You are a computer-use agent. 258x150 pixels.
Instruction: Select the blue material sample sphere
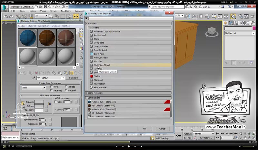[x=28, y=38]
